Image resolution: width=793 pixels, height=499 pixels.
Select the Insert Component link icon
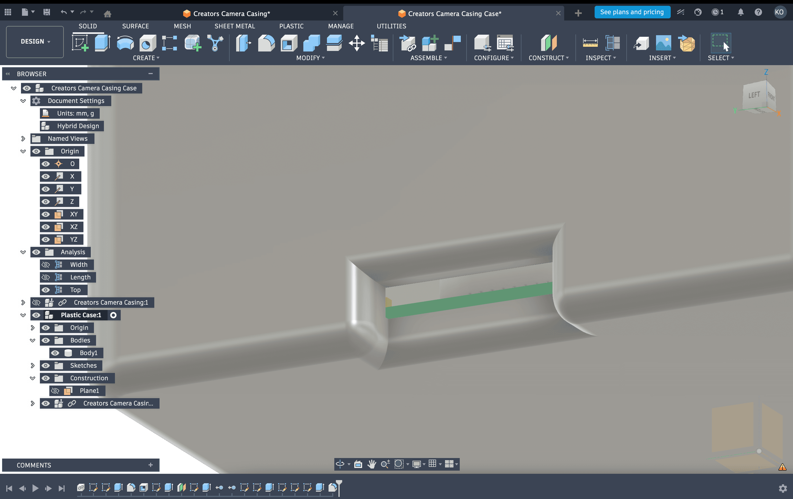coord(408,43)
